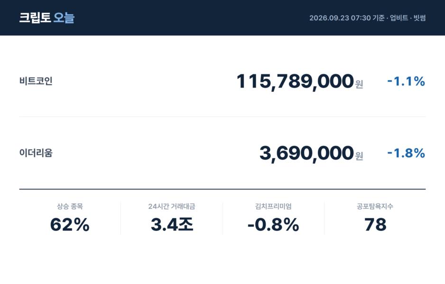The image size is (445, 284).
Task: Click the 크립토 오늘 header title
Action: pos(47,18)
